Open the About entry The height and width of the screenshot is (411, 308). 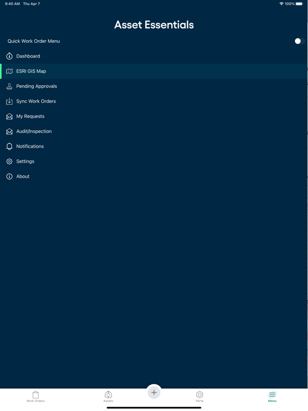click(154, 177)
